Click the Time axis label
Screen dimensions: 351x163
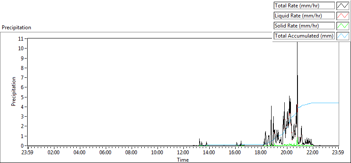pyautogui.click(x=183, y=160)
